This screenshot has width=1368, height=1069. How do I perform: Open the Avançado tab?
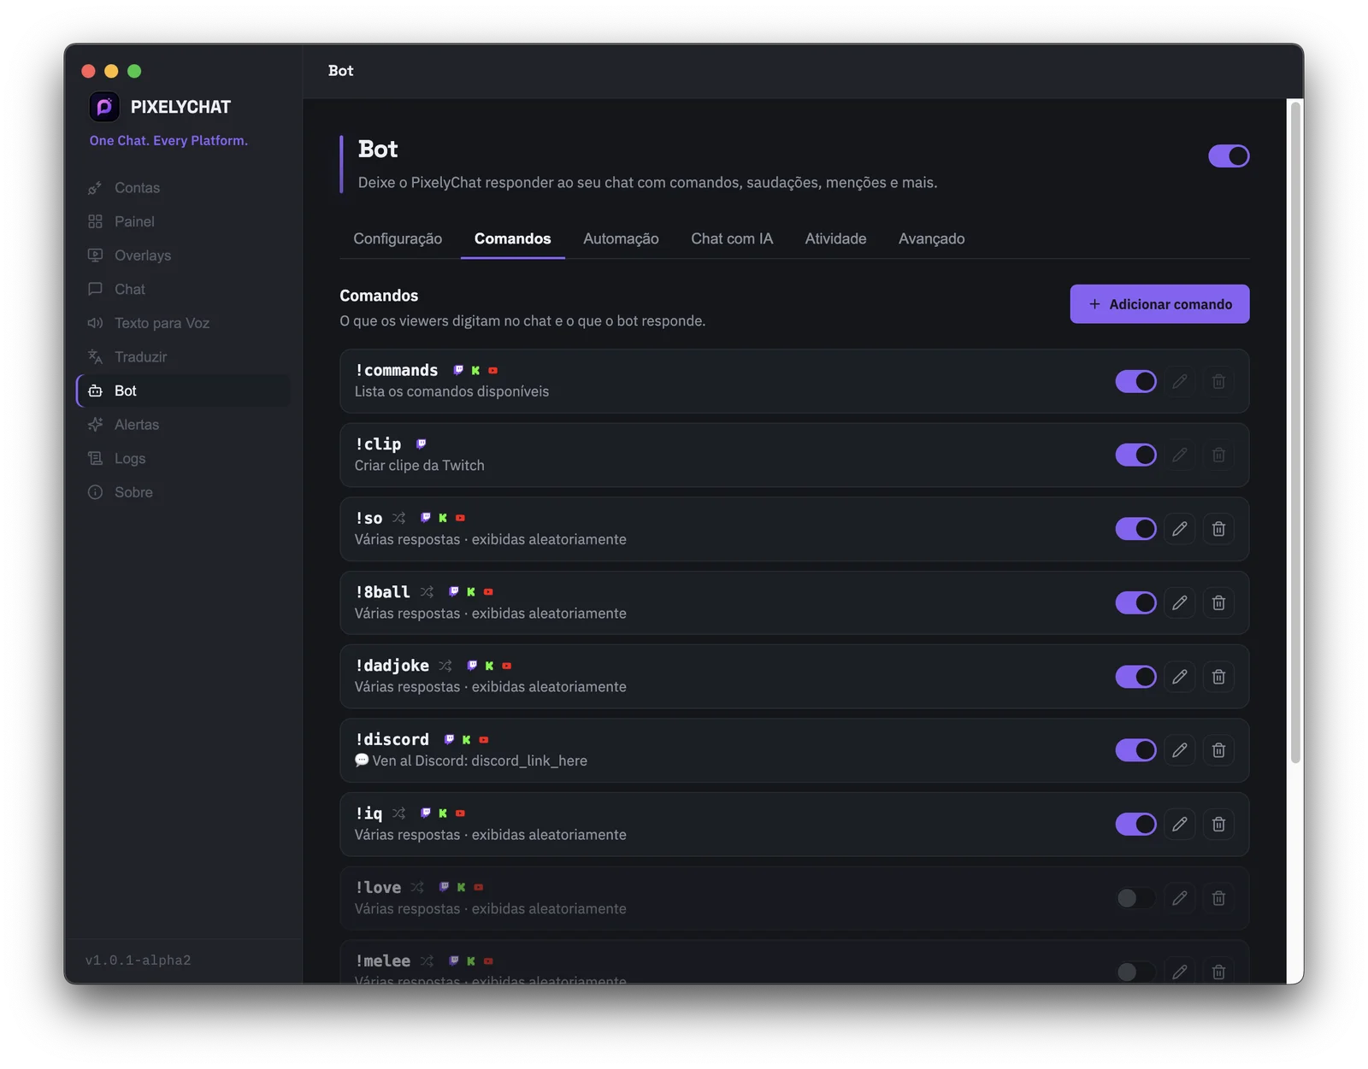(931, 238)
